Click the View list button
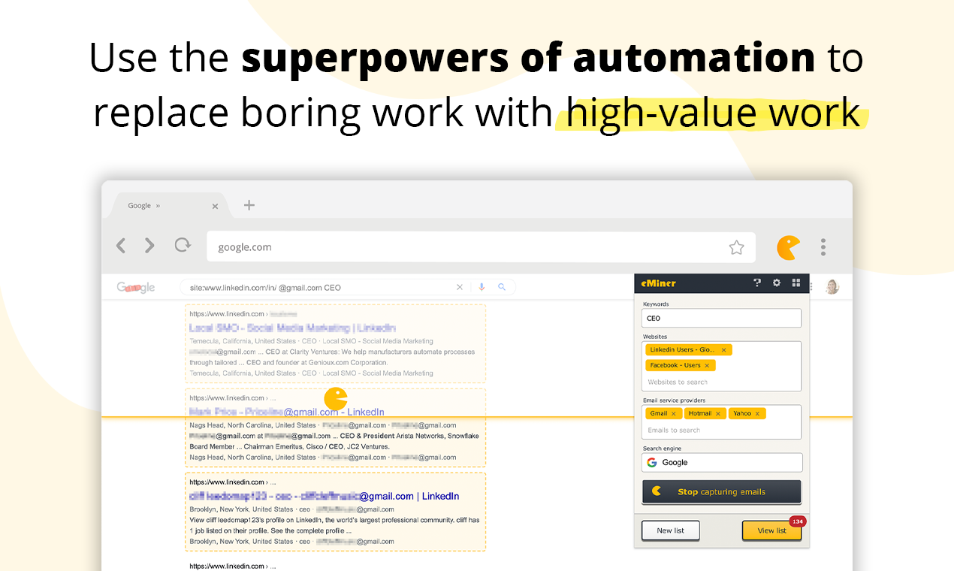 (x=771, y=530)
